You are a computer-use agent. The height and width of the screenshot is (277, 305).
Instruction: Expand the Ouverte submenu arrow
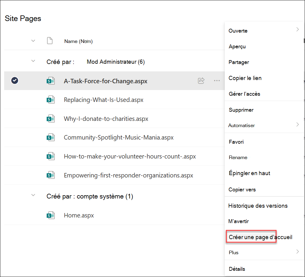298,29
